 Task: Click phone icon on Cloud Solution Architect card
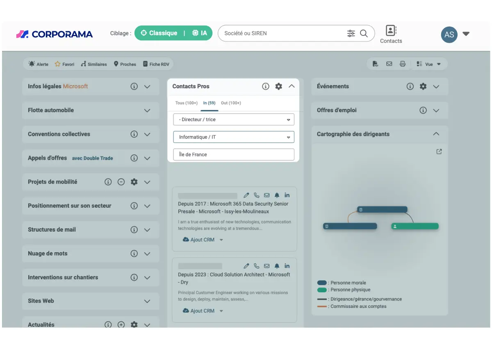(257, 266)
